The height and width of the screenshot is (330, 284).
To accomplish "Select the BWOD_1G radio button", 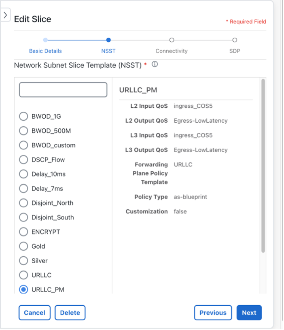I will 23,116.
